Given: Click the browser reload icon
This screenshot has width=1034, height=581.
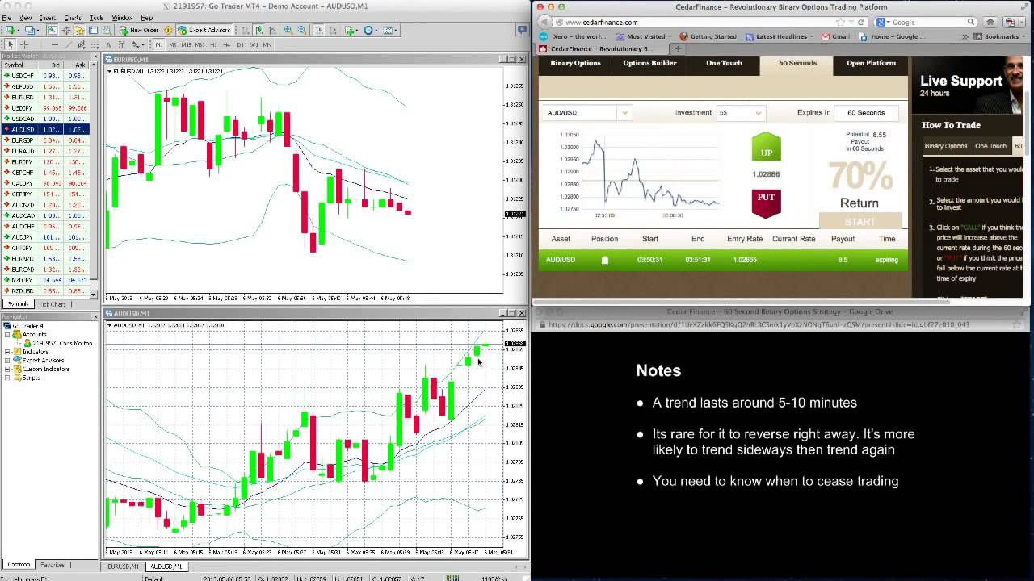Looking at the screenshot, I should (x=861, y=22).
